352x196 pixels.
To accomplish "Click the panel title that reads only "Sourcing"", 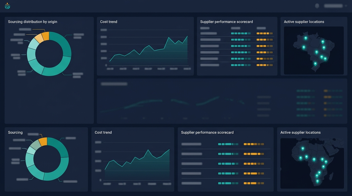I will pyautogui.click(x=15, y=132).
